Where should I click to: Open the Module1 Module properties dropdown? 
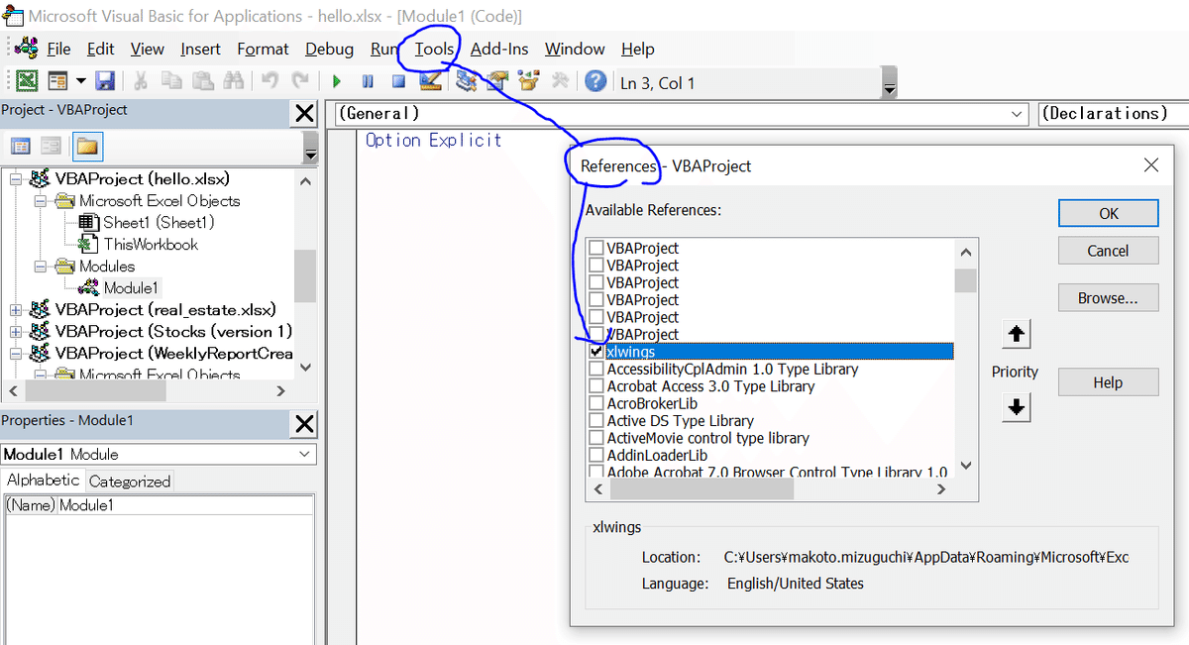tap(304, 454)
